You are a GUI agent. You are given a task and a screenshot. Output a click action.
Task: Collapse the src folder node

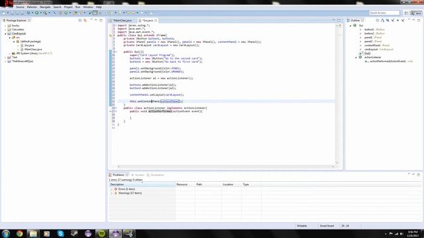10,38
